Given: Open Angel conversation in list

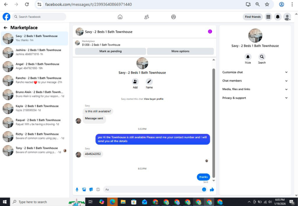Looking at the screenshot, I should click(x=34, y=67).
